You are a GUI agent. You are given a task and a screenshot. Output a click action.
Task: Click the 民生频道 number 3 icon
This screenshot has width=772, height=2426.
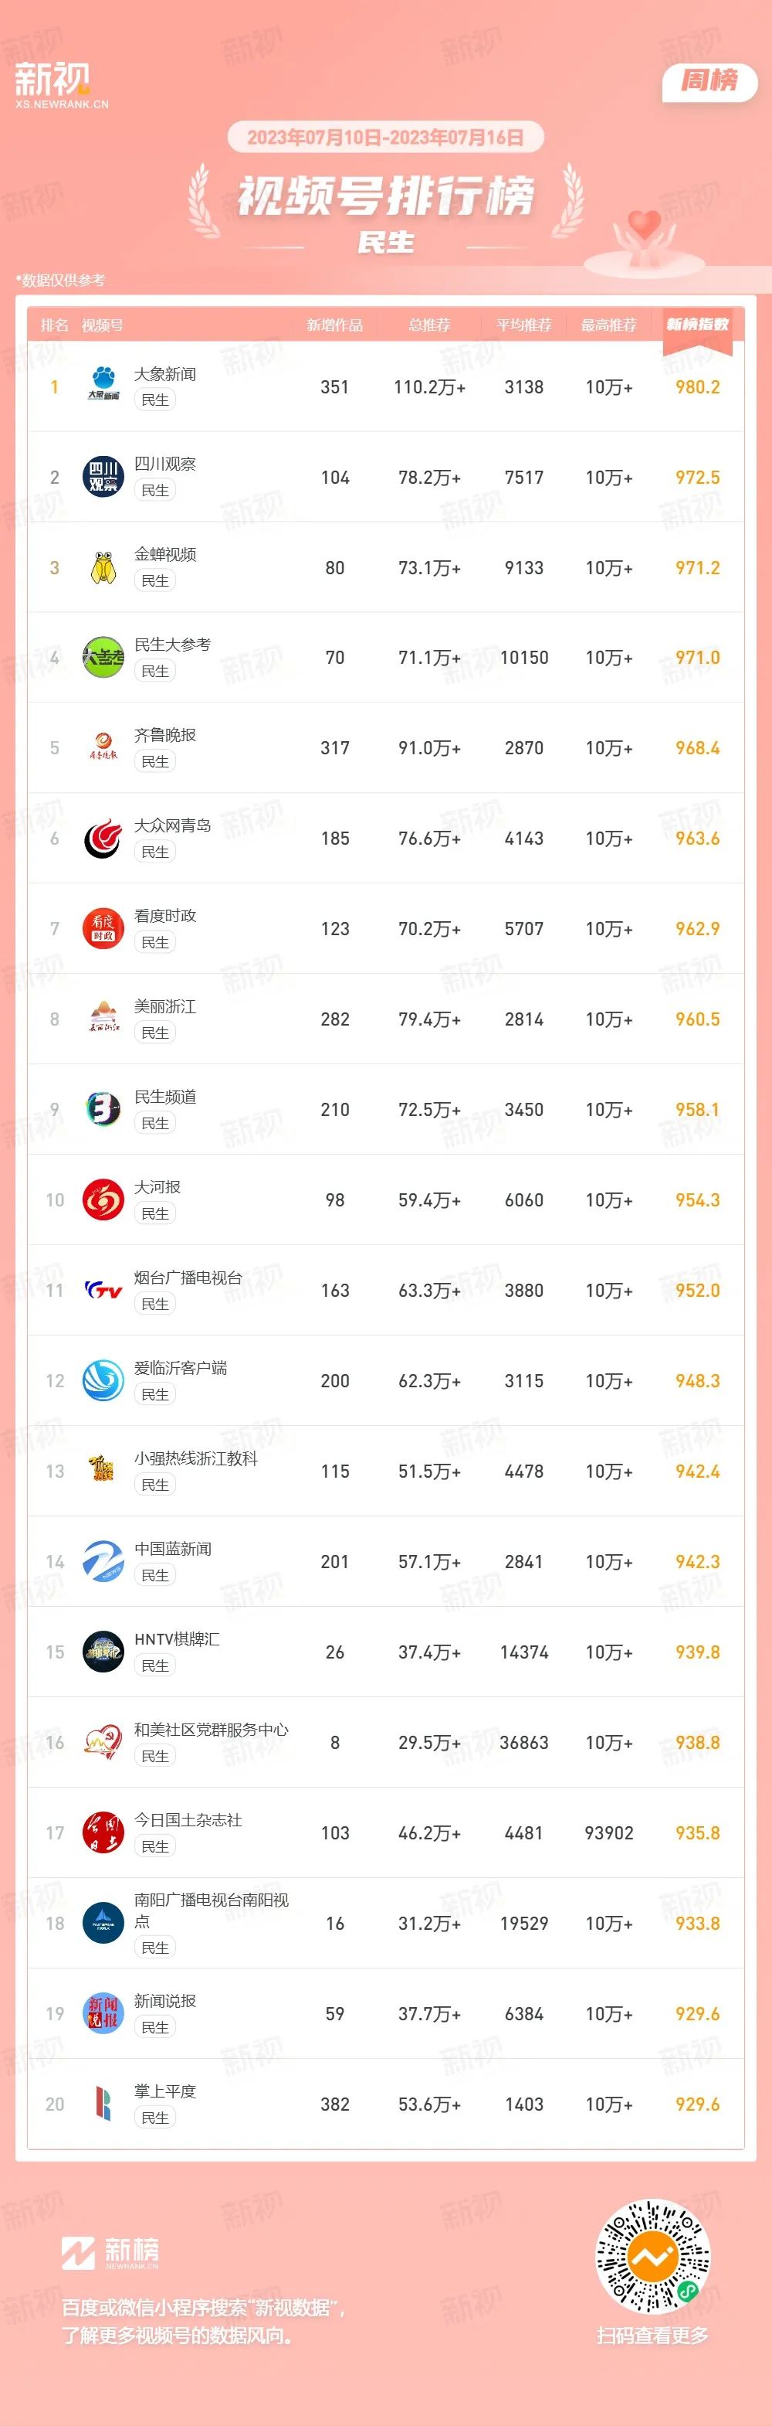coord(103,1109)
